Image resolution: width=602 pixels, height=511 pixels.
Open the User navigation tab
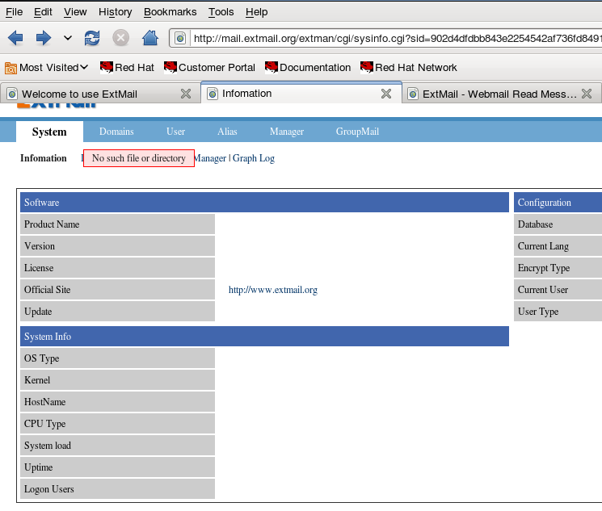175,132
